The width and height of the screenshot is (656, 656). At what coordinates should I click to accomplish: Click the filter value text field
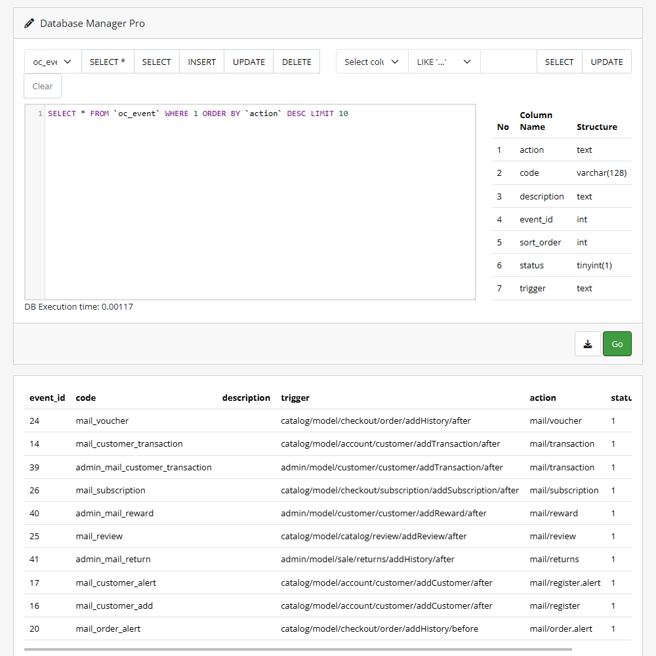coord(508,62)
